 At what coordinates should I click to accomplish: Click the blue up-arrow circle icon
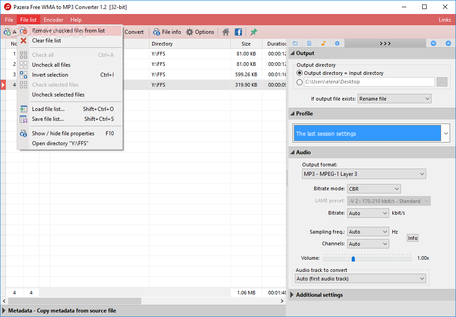pos(448,43)
